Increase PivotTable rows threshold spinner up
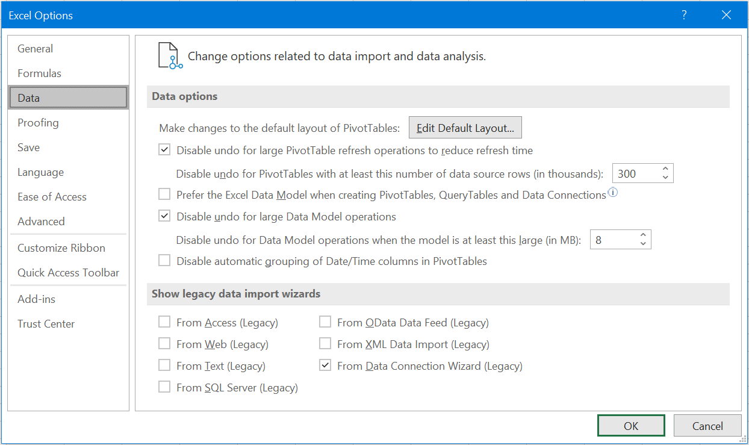The width and height of the screenshot is (749, 445). click(665, 169)
